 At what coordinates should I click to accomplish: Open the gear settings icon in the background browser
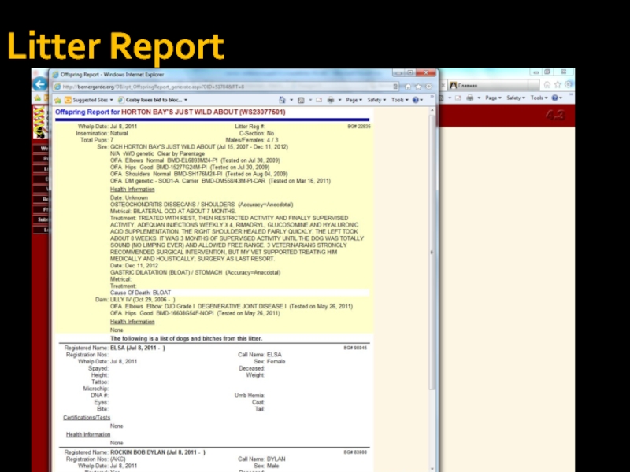[568, 84]
